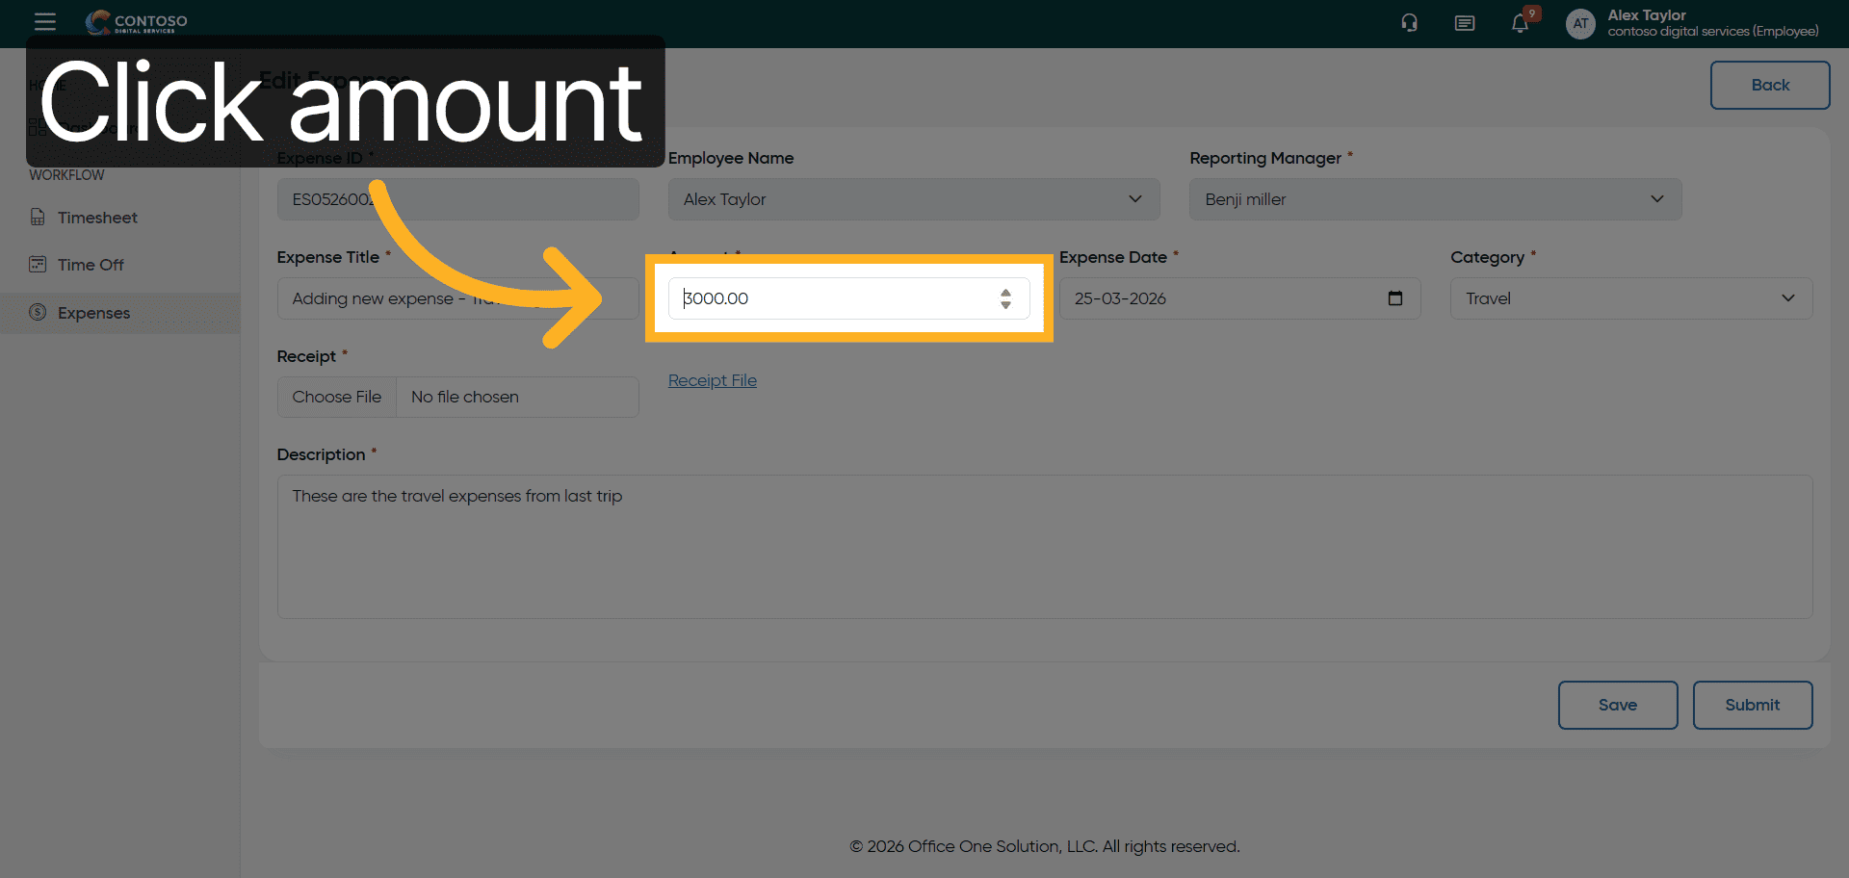The height and width of the screenshot is (878, 1849).
Task: Go to Timesheet in sidebar
Action: (97, 218)
